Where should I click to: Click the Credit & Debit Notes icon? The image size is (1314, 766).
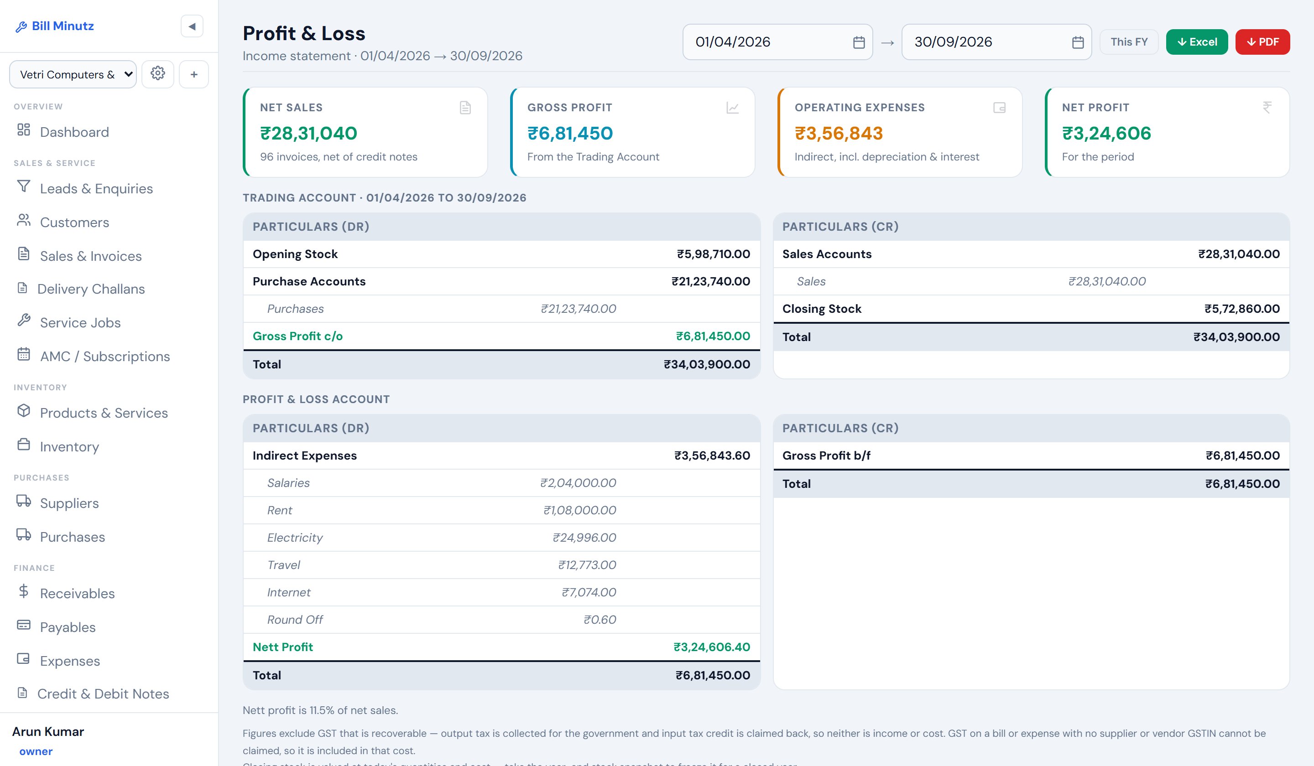[x=22, y=693]
